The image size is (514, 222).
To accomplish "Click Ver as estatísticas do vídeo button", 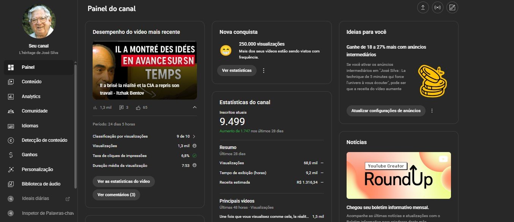I will (124, 181).
